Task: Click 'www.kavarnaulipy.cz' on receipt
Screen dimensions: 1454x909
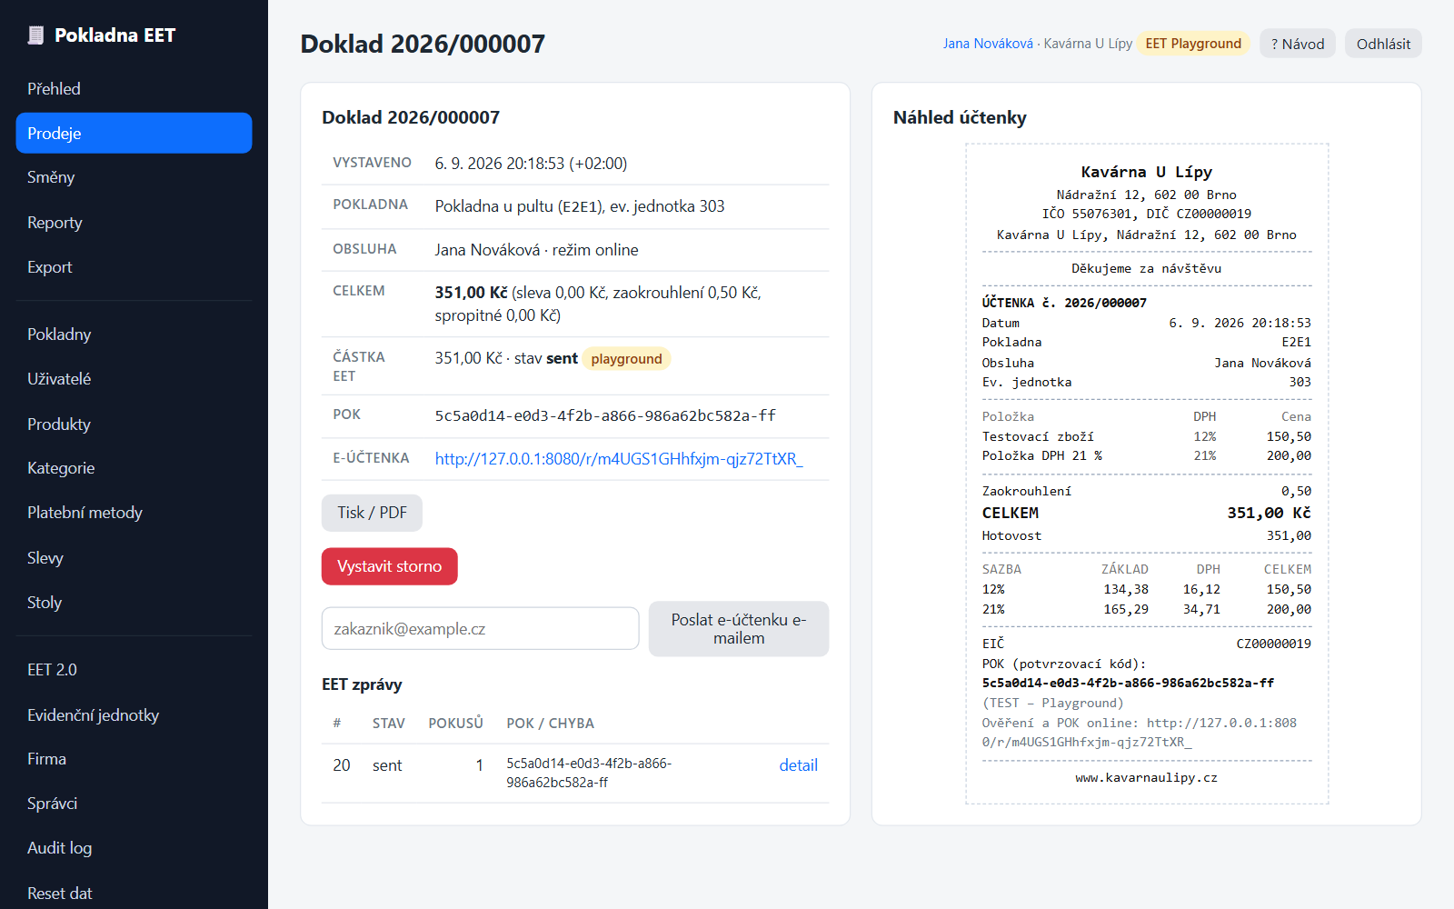Action: [1147, 777]
